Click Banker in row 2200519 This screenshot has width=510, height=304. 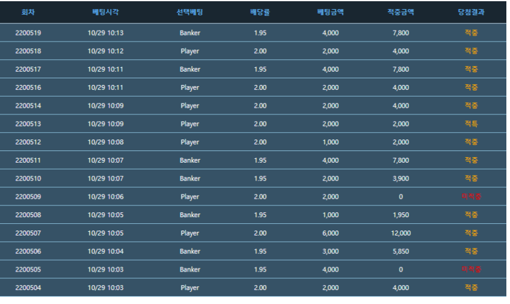pos(190,33)
